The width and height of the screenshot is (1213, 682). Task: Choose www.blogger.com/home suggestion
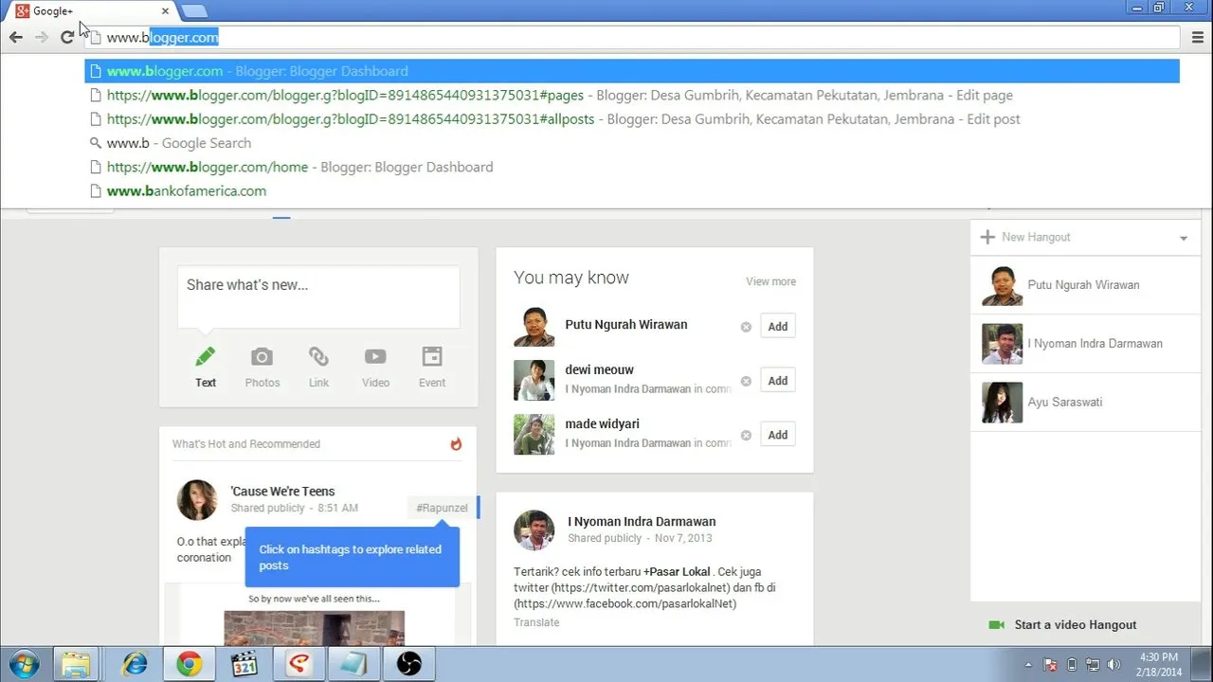[632, 167]
